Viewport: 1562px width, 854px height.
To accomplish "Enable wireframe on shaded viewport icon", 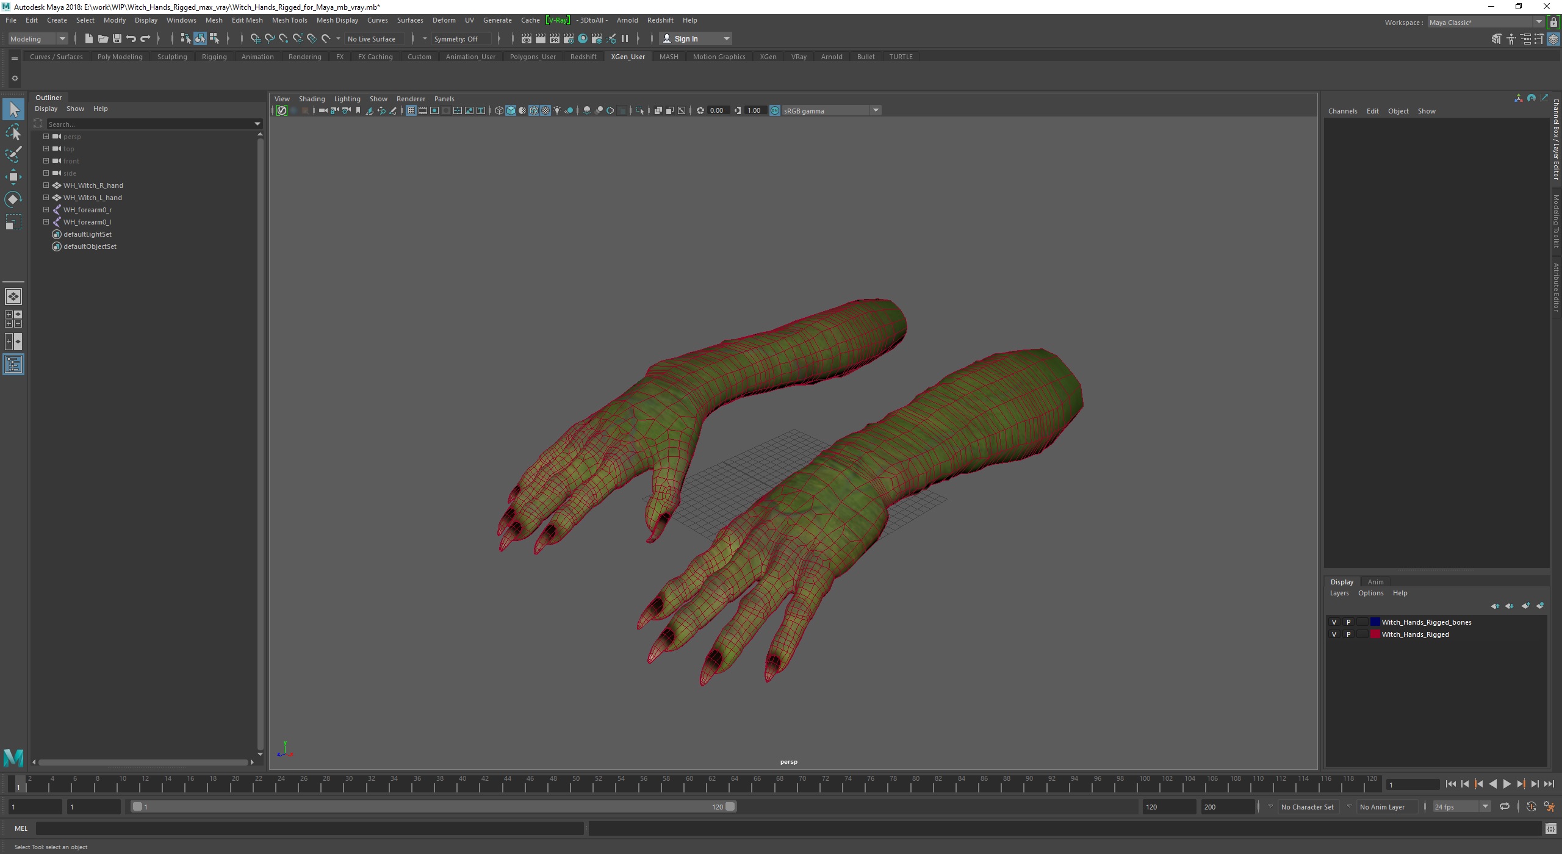I will click(x=534, y=110).
